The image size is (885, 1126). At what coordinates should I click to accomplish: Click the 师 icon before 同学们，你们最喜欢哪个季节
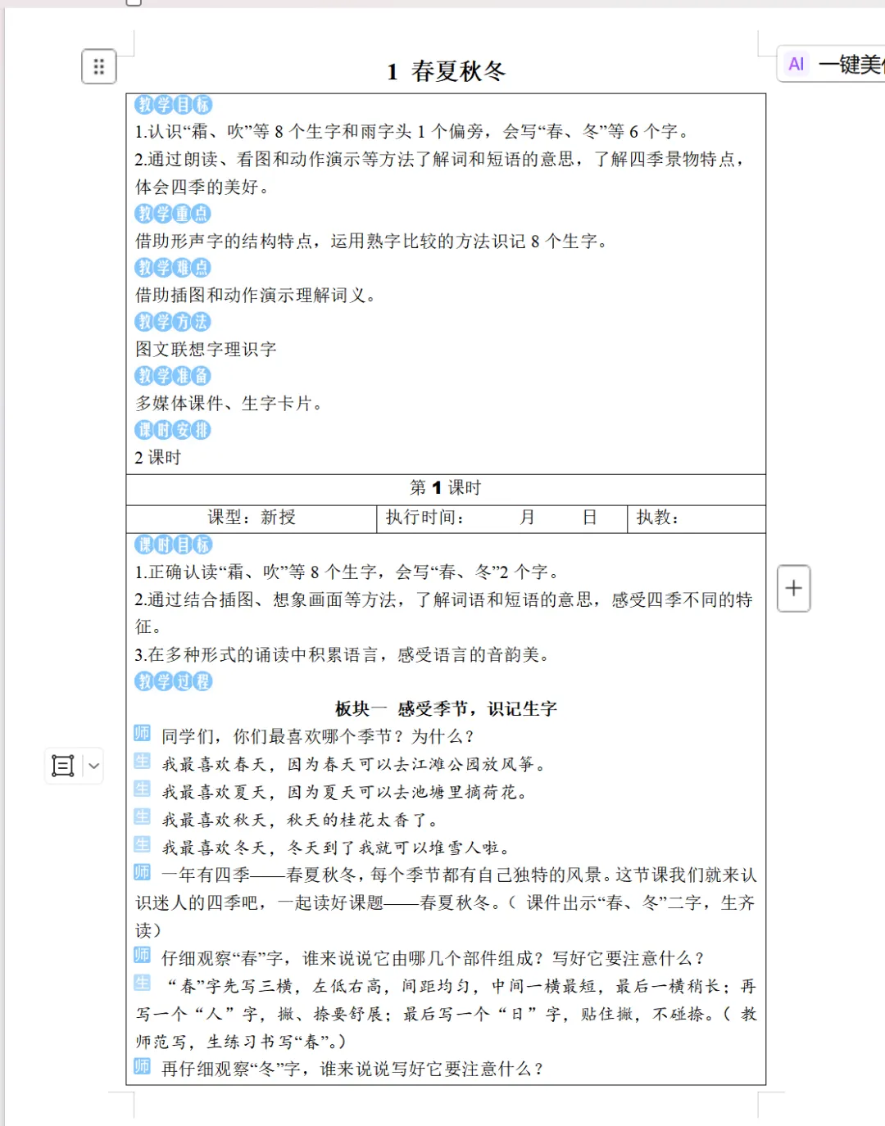143,733
